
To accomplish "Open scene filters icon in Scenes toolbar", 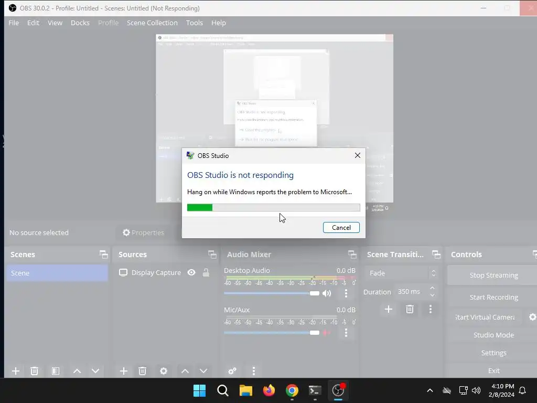I will [x=56, y=371].
